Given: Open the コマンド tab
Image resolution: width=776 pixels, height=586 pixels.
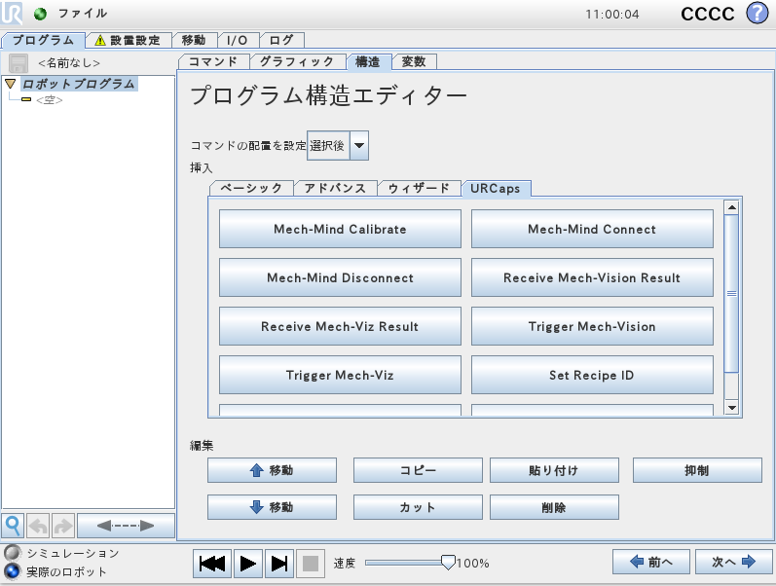Looking at the screenshot, I should click(x=213, y=62).
